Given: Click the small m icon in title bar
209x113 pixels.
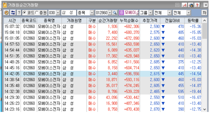Looking at the screenshot, I should pyautogui.click(x=177, y=5).
